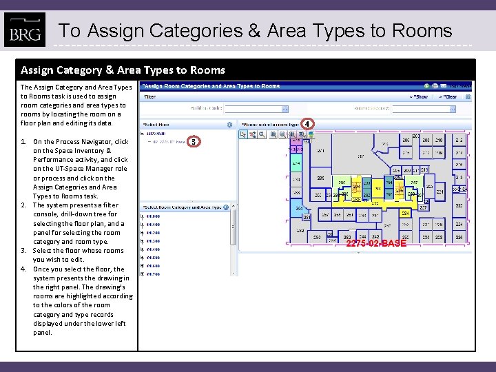Viewport: 496px width, 372px height.
Task: Click the envelope email icon in title bar
Action: coord(444,86)
